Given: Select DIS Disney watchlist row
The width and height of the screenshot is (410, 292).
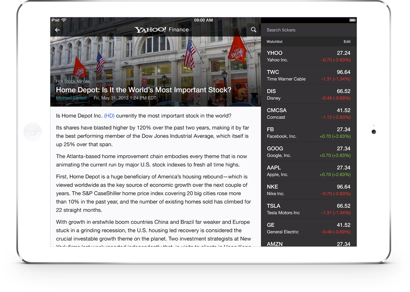Looking at the screenshot, I should [x=309, y=94].
